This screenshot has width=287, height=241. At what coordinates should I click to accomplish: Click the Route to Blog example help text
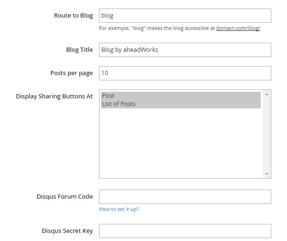pyautogui.click(x=179, y=28)
